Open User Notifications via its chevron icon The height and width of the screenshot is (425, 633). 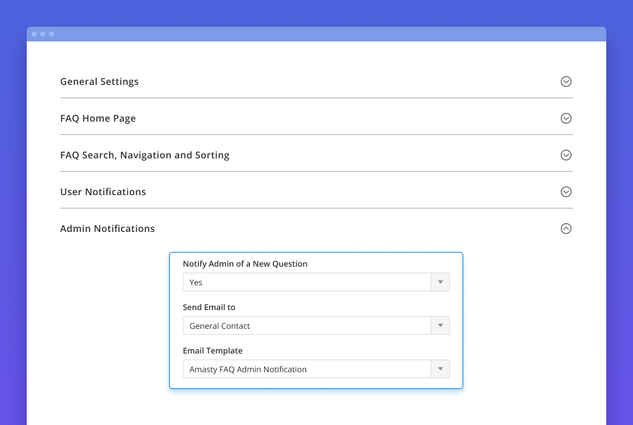coord(565,192)
